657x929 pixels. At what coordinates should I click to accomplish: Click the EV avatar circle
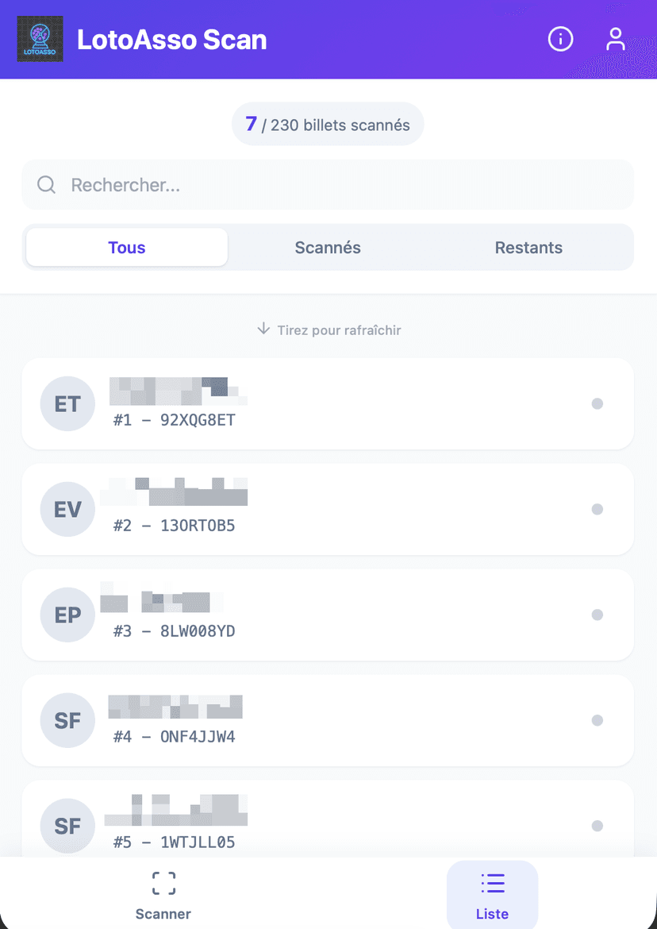coord(67,509)
